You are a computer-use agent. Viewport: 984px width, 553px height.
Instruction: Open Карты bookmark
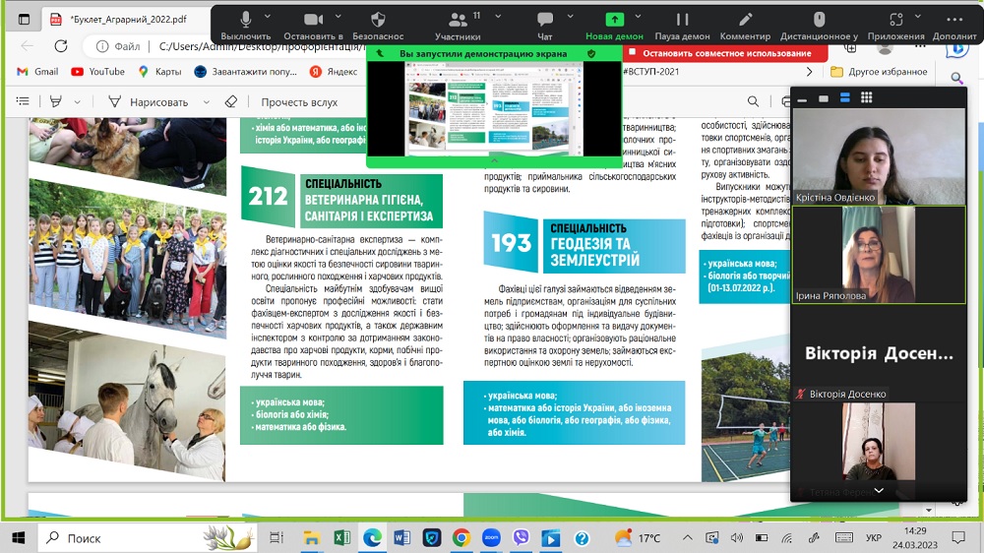coord(160,72)
